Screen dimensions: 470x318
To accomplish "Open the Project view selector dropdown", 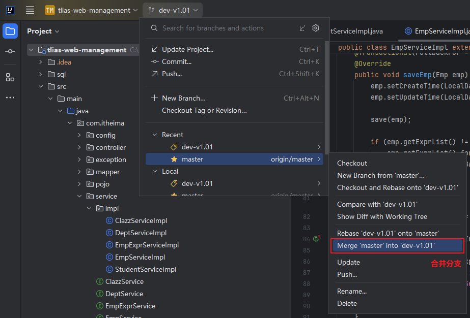I will 43,31.
